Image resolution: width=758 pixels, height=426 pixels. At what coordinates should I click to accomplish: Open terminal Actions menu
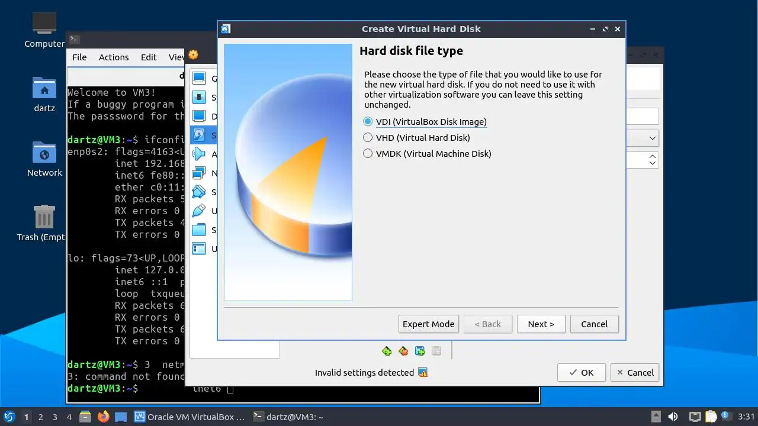click(114, 57)
